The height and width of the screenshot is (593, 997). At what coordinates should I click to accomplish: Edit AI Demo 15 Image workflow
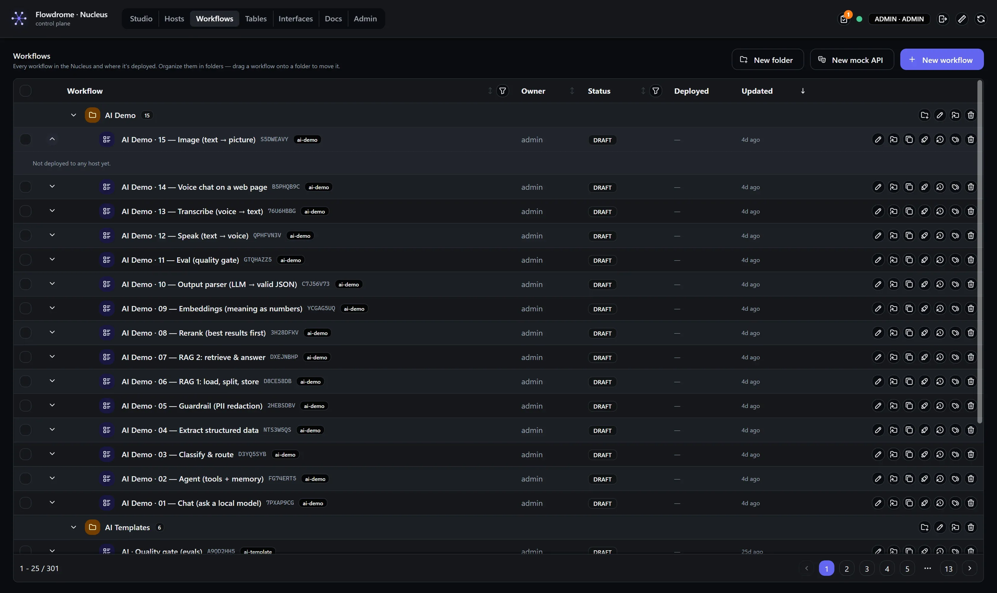coord(878,139)
